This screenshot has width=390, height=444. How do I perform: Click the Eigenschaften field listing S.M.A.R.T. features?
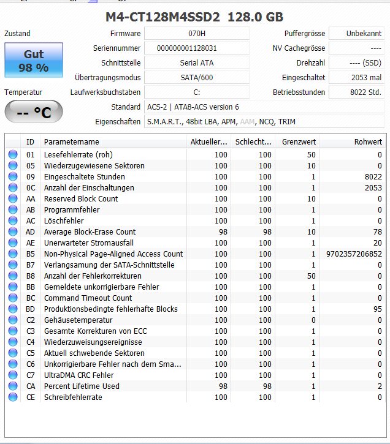click(x=264, y=122)
